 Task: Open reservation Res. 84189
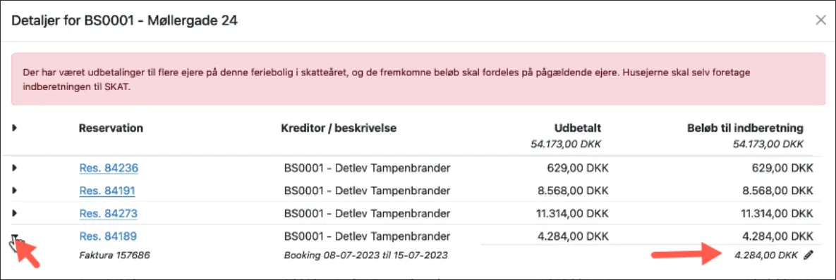pyautogui.click(x=108, y=236)
